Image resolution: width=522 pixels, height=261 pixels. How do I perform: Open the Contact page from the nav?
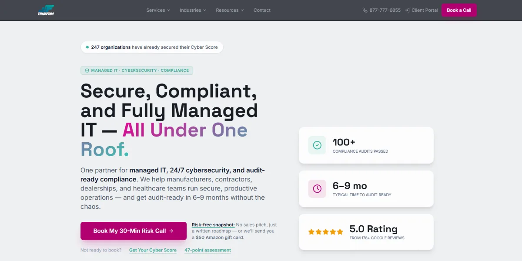[262, 10]
